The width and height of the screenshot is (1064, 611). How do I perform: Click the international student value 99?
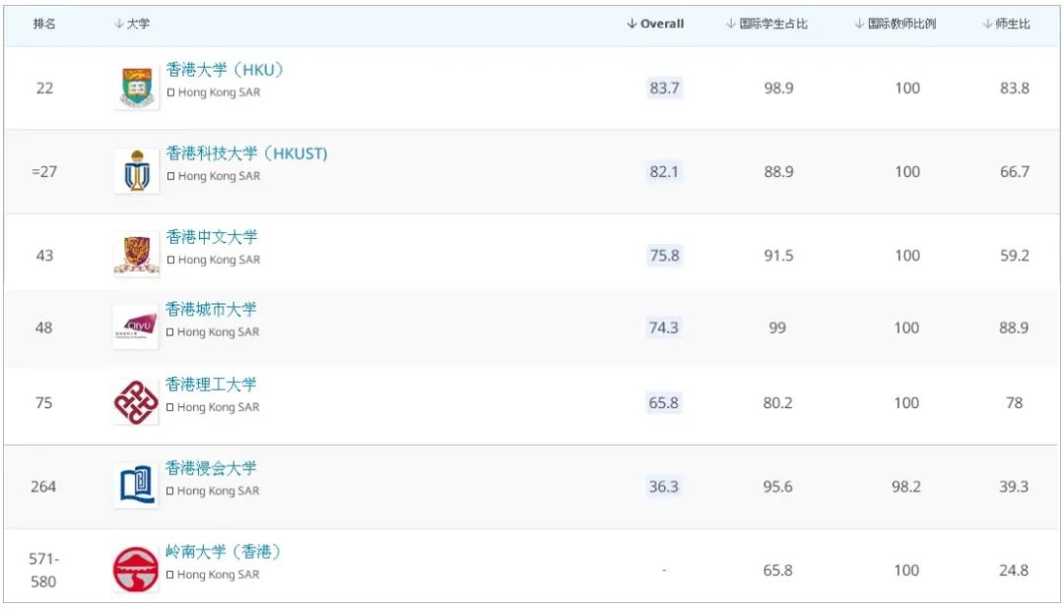777,328
